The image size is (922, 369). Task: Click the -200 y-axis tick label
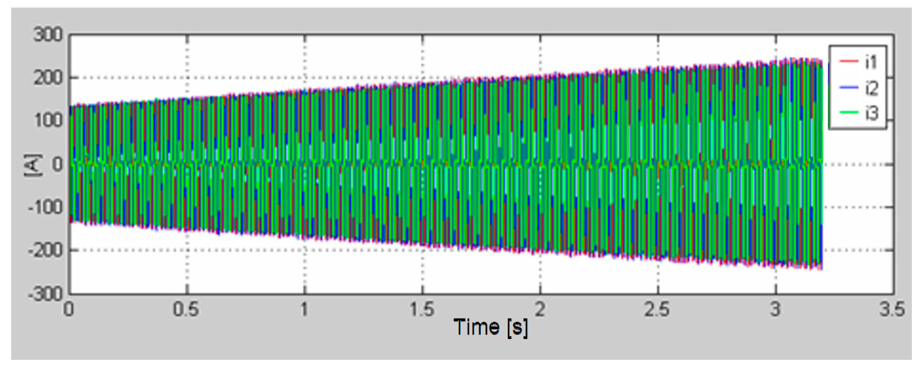click(46, 250)
